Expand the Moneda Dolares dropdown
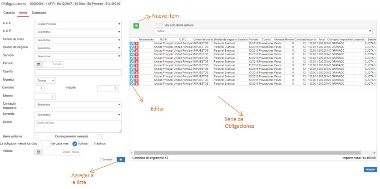Viewport: 380px width, 189px height. pyautogui.click(x=45, y=80)
